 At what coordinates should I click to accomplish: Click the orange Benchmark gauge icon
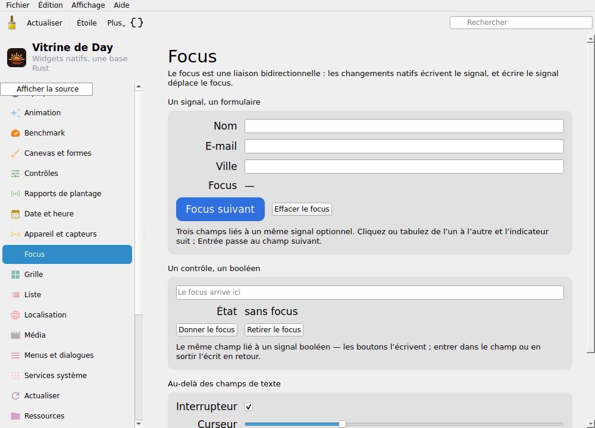coord(15,133)
